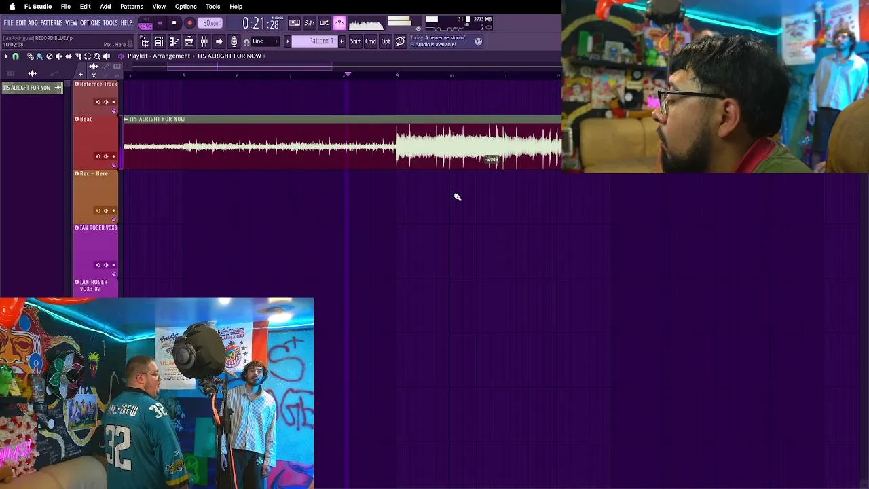
Task: Click the waveform output monitor display
Action: [366, 24]
